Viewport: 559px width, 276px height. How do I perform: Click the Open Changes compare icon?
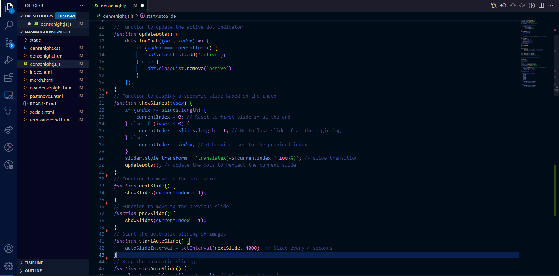tap(494, 6)
